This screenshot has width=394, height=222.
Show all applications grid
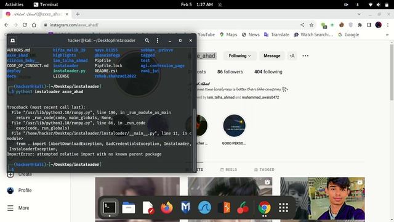[283, 208]
